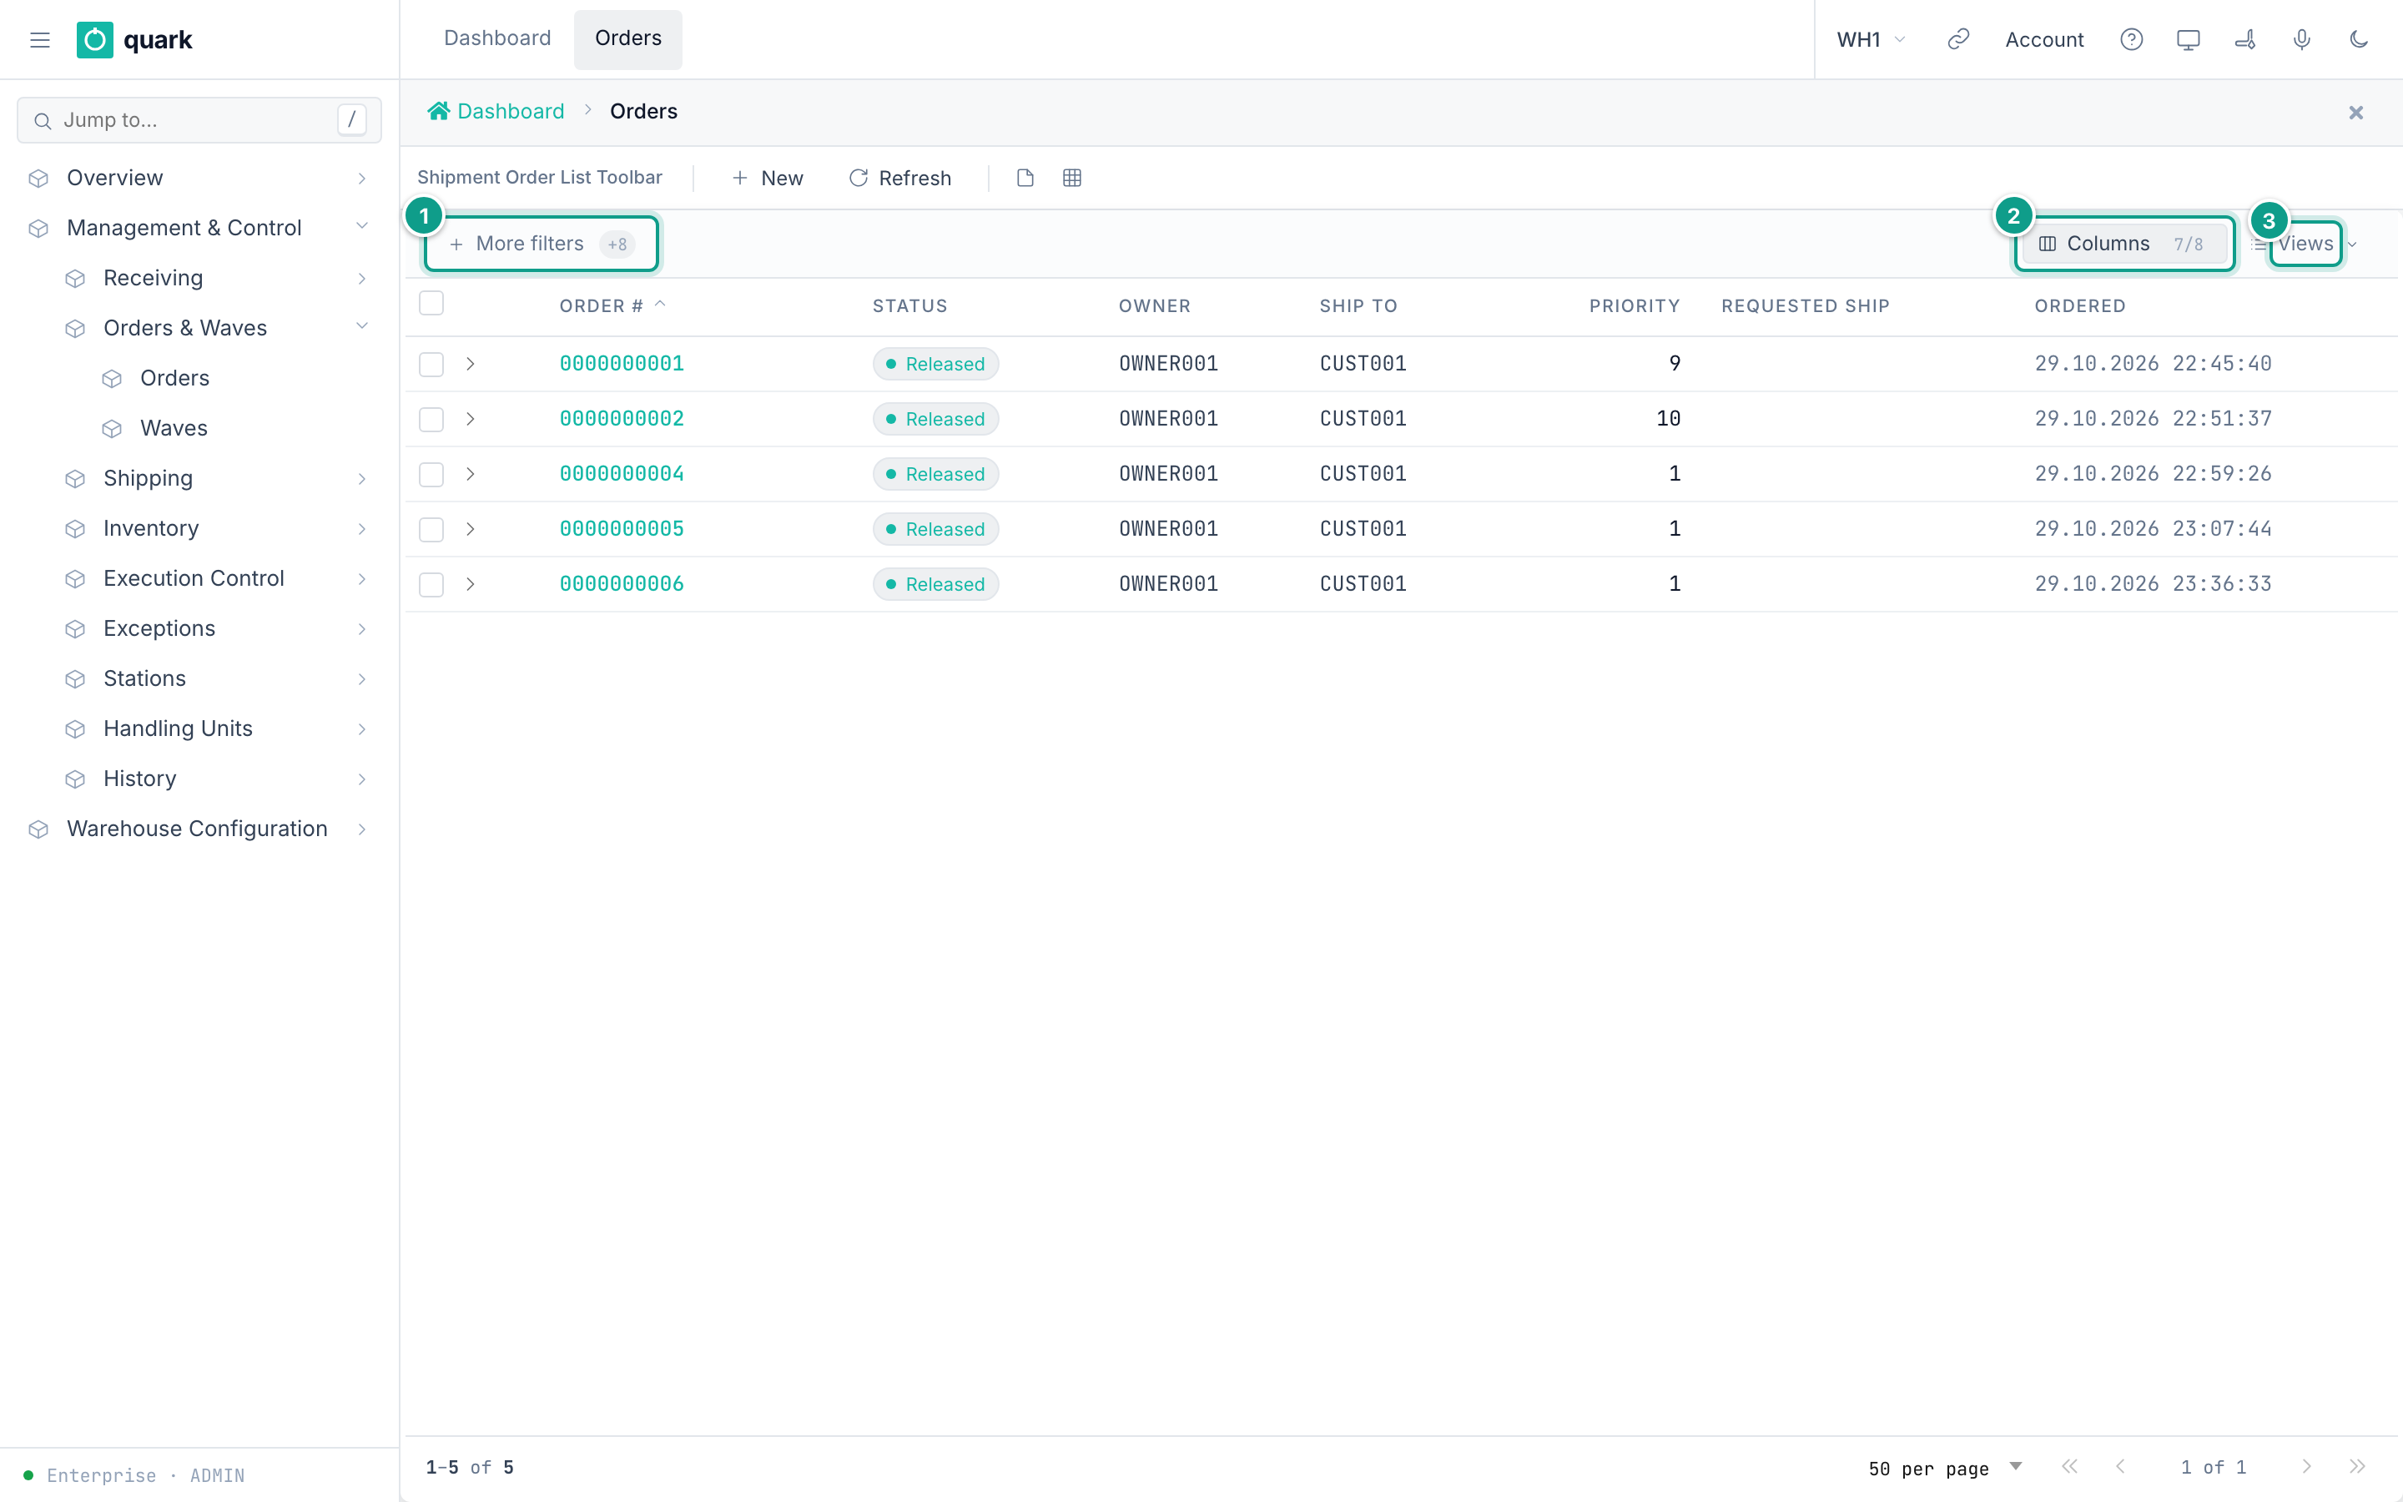Go to the first page double-arrow icon
The width and height of the screenshot is (2403, 1502).
pyautogui.click(x=2069, y=1467)
